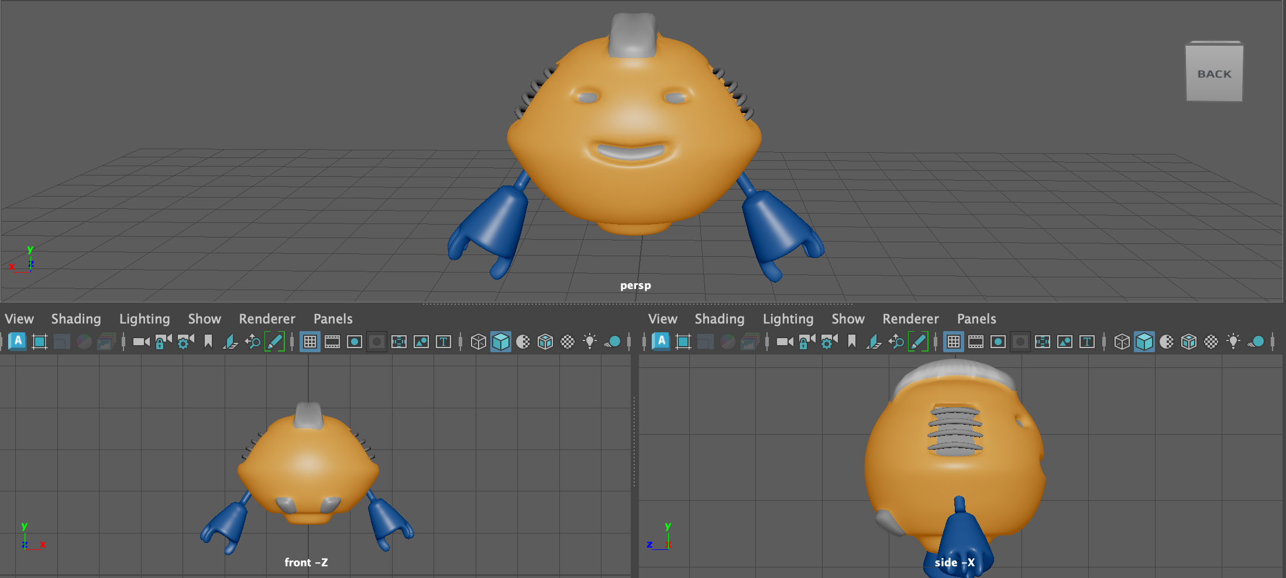The height and width of the screenshot is (578, 1286).
Task: Open Camera Attributes icon in front panel toolbar
Action: tap(185, 342)
